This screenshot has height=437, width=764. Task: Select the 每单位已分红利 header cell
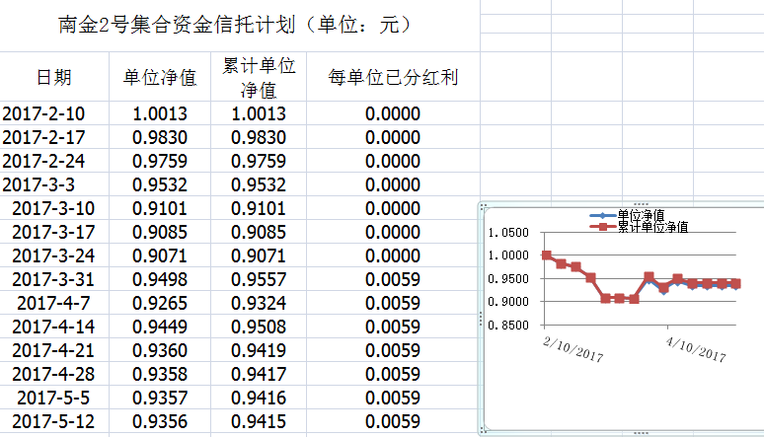393,78
